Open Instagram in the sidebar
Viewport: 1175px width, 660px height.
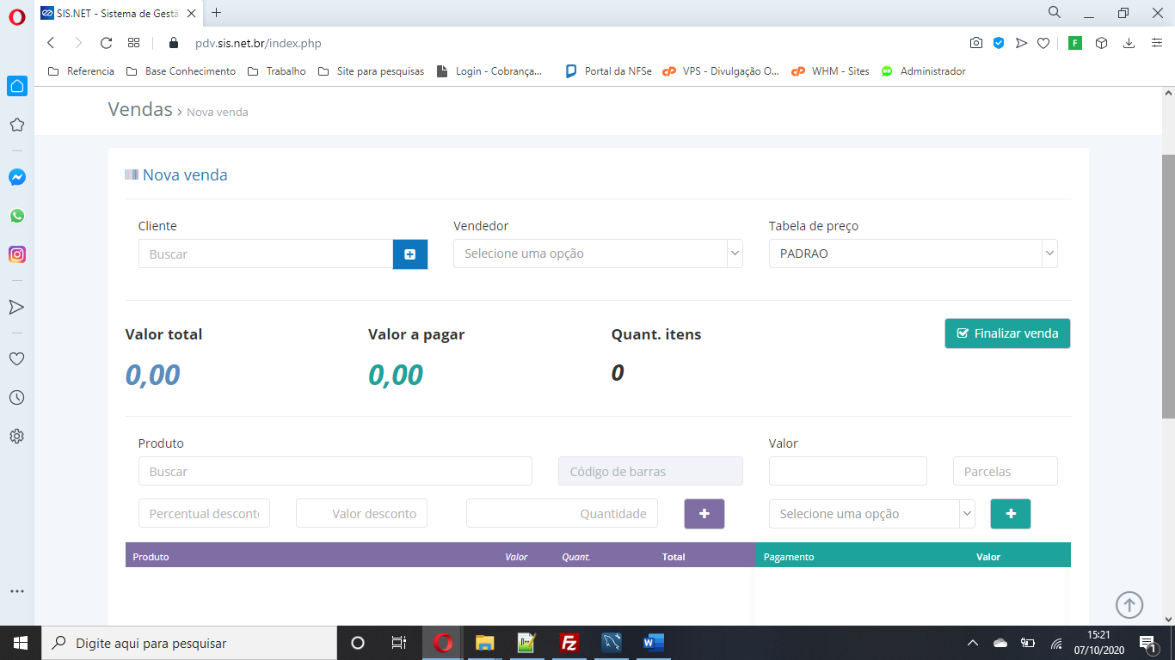(16, 254)
